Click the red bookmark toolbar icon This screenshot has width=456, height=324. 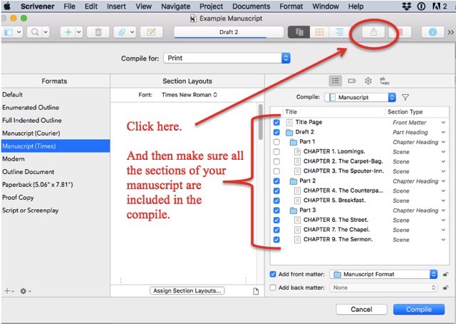[x=400, y=32]
